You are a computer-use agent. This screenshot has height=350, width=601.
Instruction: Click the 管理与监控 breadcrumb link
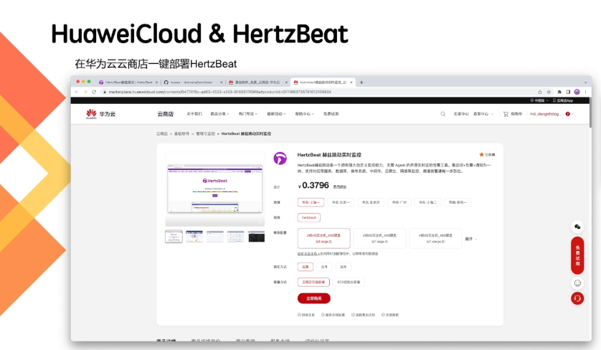point(205,134)
